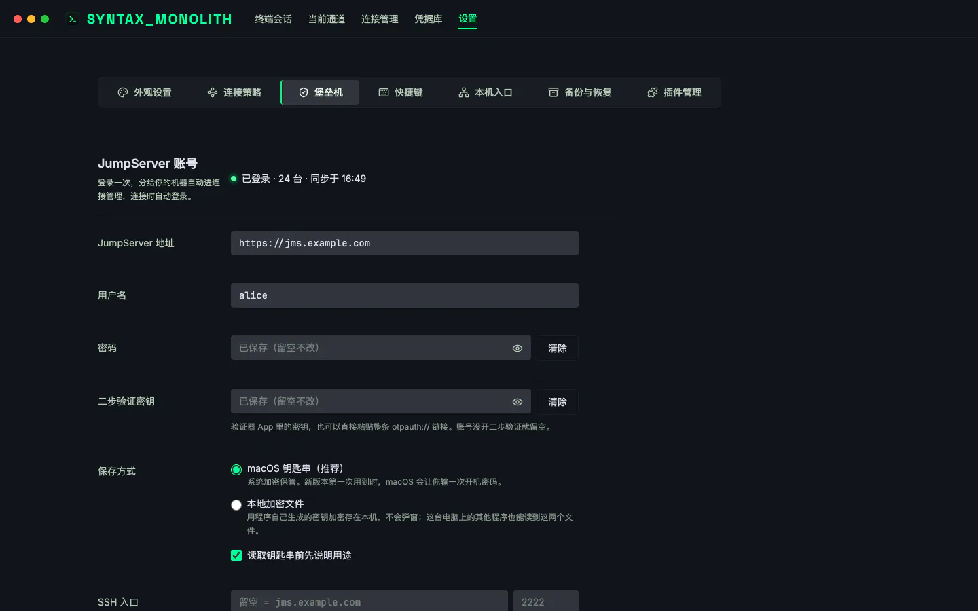The image size is (978, 611).
Task: Click the puzzle icon for 插件管理
Action: tap(653, 92)
